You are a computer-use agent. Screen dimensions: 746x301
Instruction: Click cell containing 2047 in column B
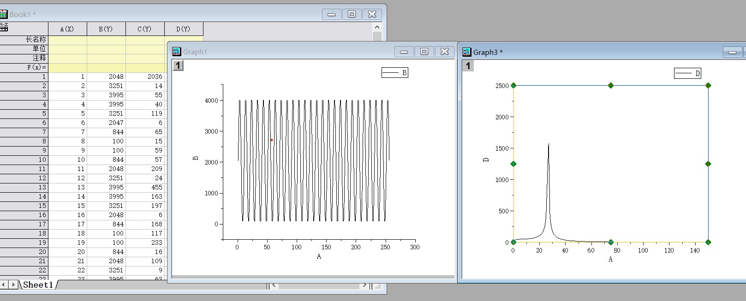pos(106,123)
